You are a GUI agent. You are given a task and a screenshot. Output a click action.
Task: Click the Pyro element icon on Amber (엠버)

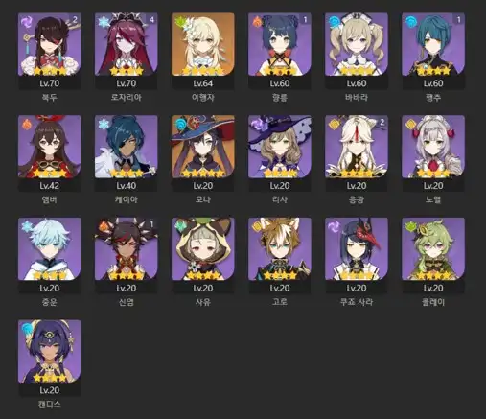tap(26, 124)
